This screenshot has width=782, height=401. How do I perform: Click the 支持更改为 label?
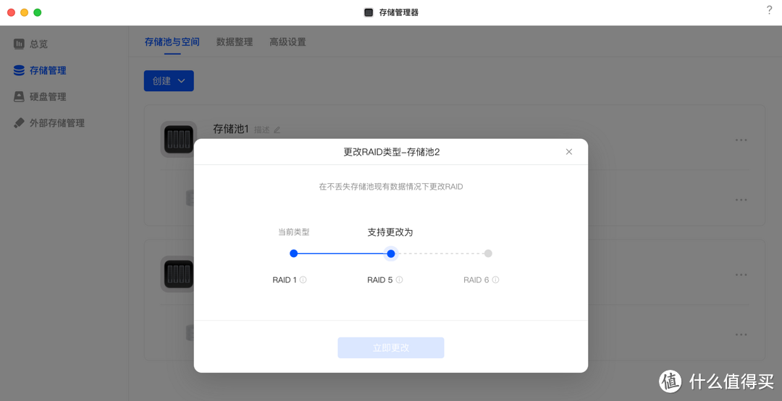pos(390,232)
